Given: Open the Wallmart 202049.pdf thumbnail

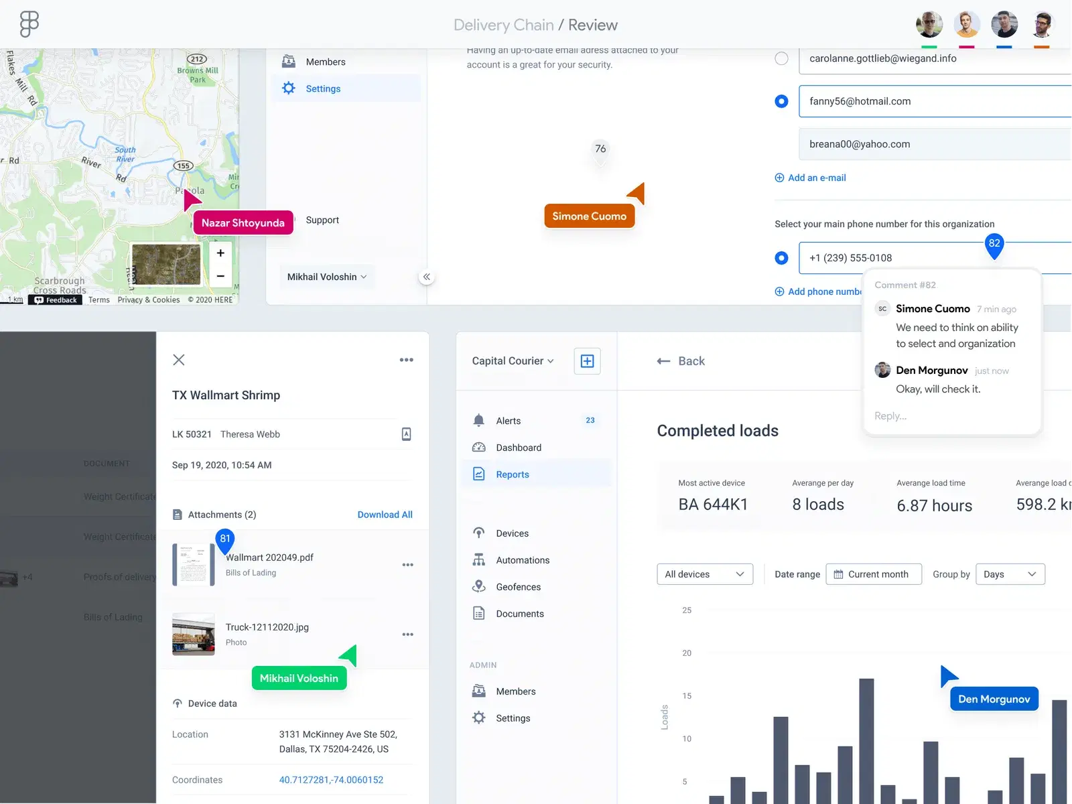Looking at the screenshot, I should point(194,565).
